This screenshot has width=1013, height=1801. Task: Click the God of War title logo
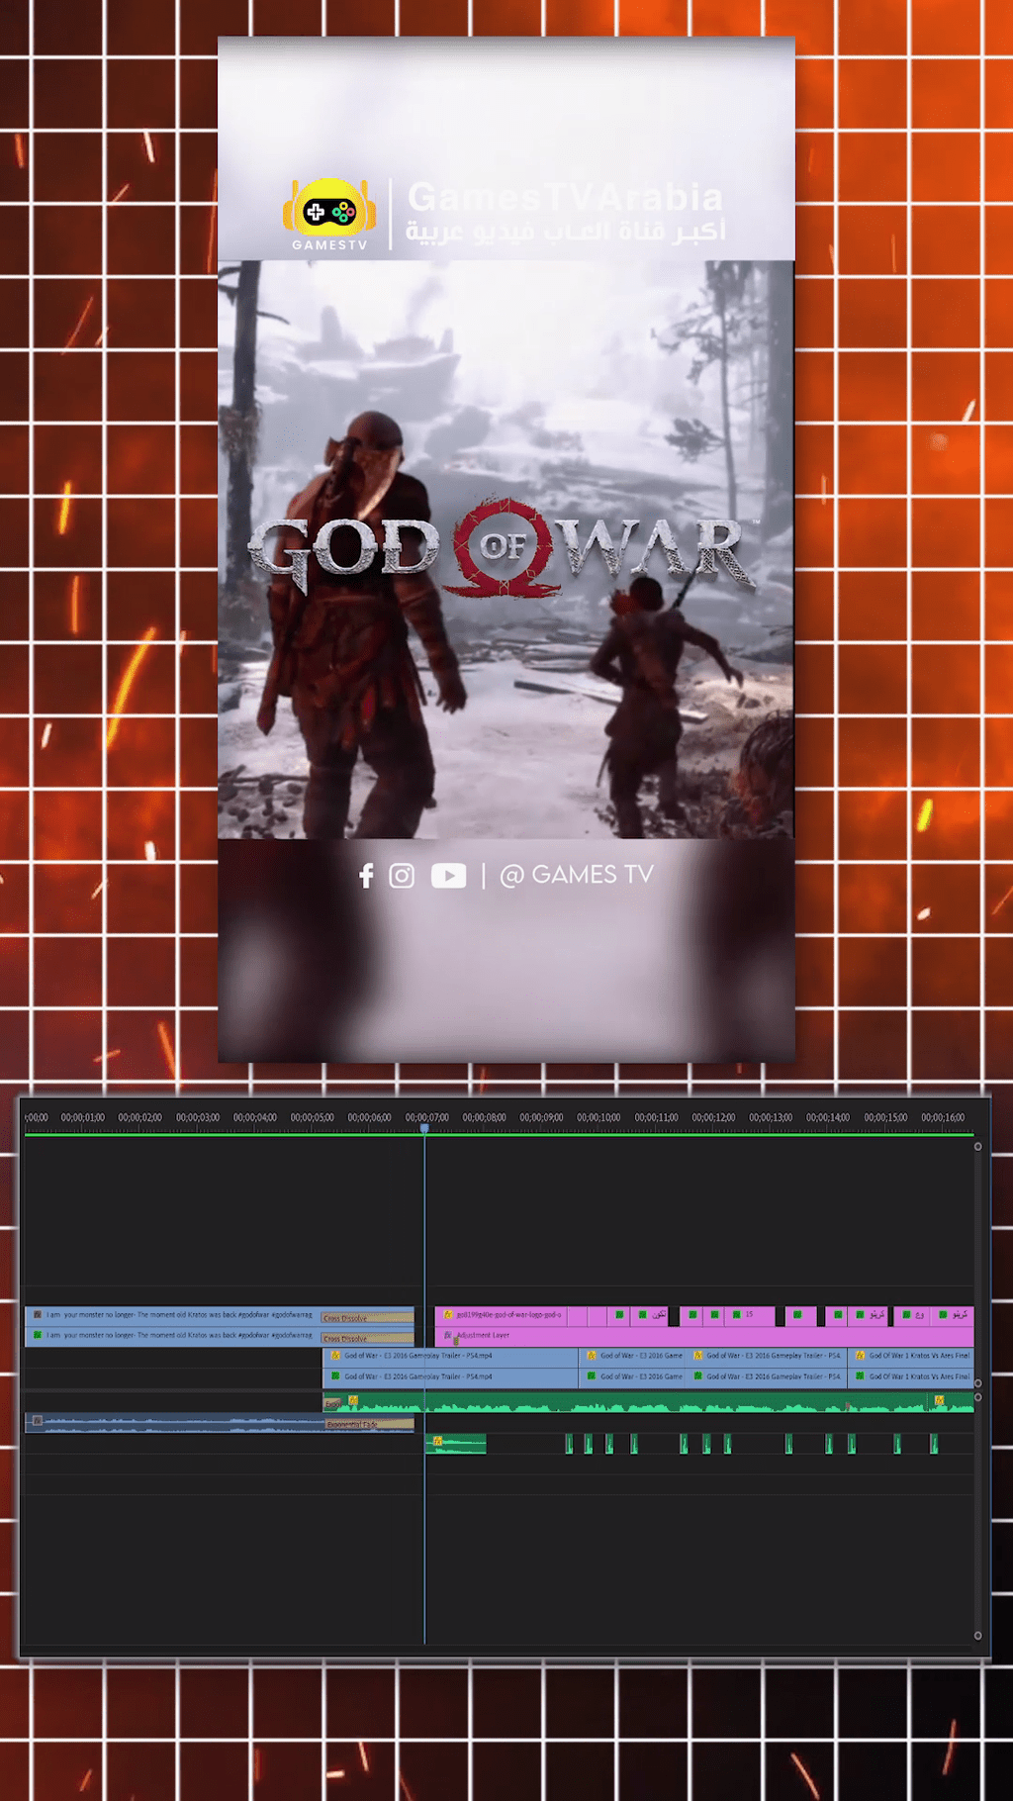(503, 549)
